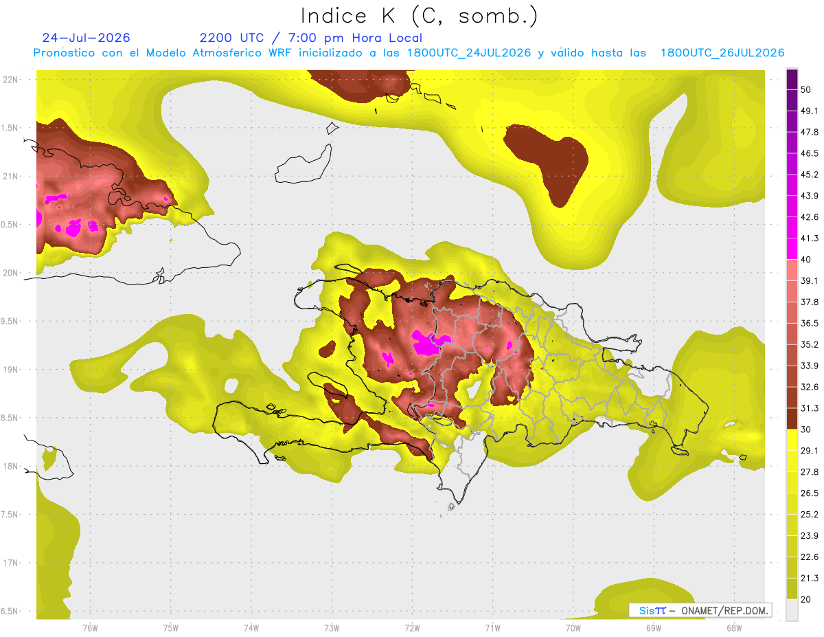Click legend value '41.3'
This screenshot has width=824, height=637.
click(x=808, y=238)
